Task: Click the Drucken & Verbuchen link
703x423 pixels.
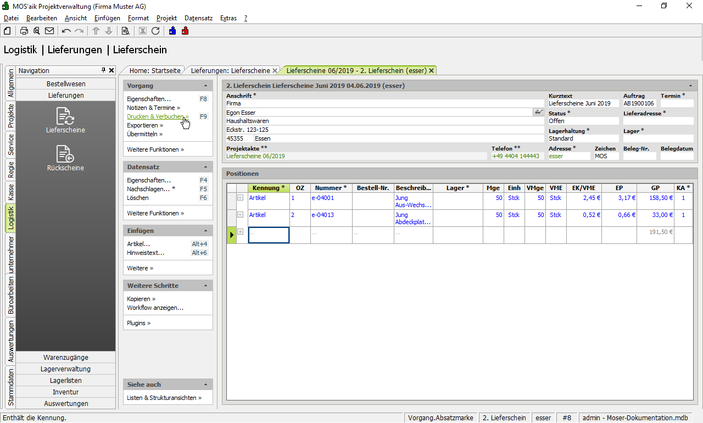Action: [155, 116]
